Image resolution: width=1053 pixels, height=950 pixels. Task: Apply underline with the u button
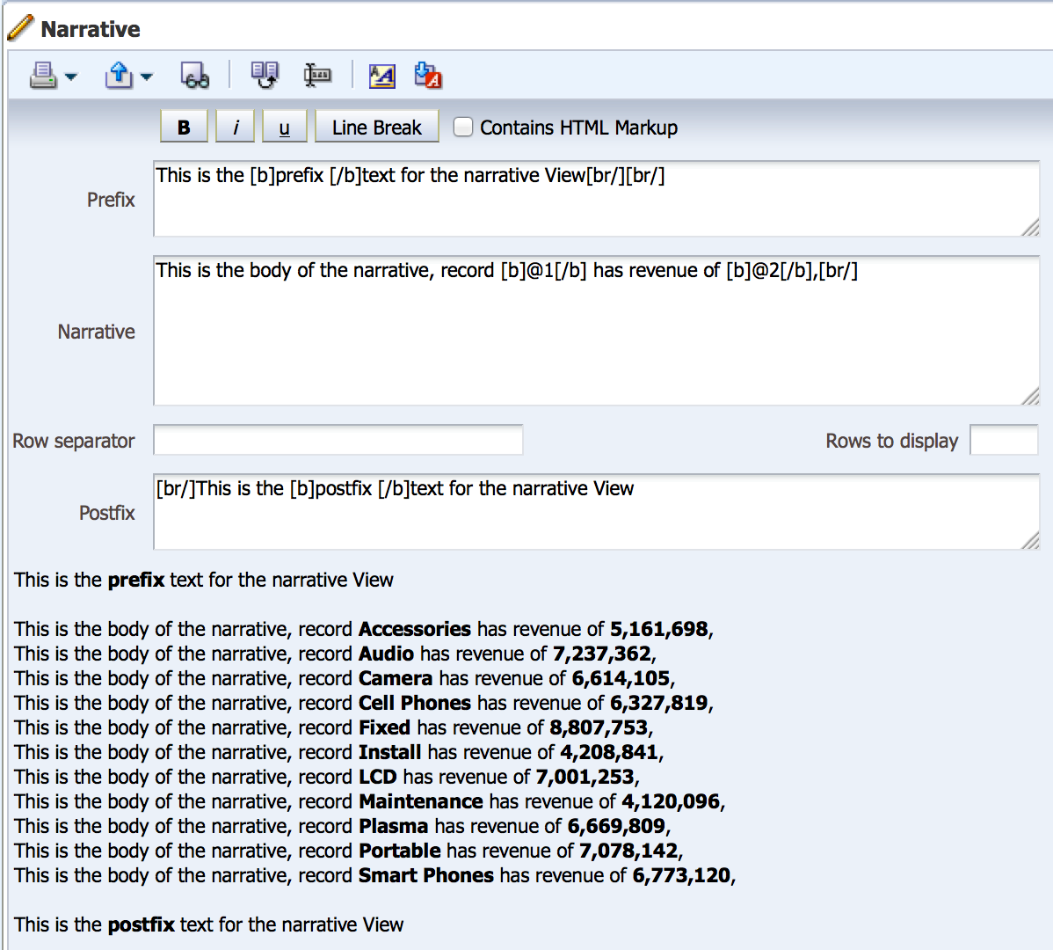284,127
